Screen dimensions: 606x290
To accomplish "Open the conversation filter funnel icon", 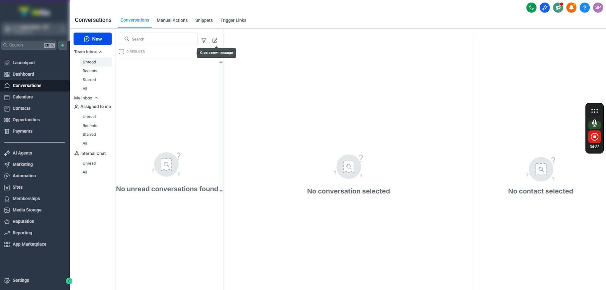I will pos(204,40).
